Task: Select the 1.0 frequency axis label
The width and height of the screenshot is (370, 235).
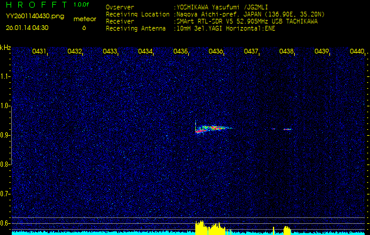Action: click(5, 106)
